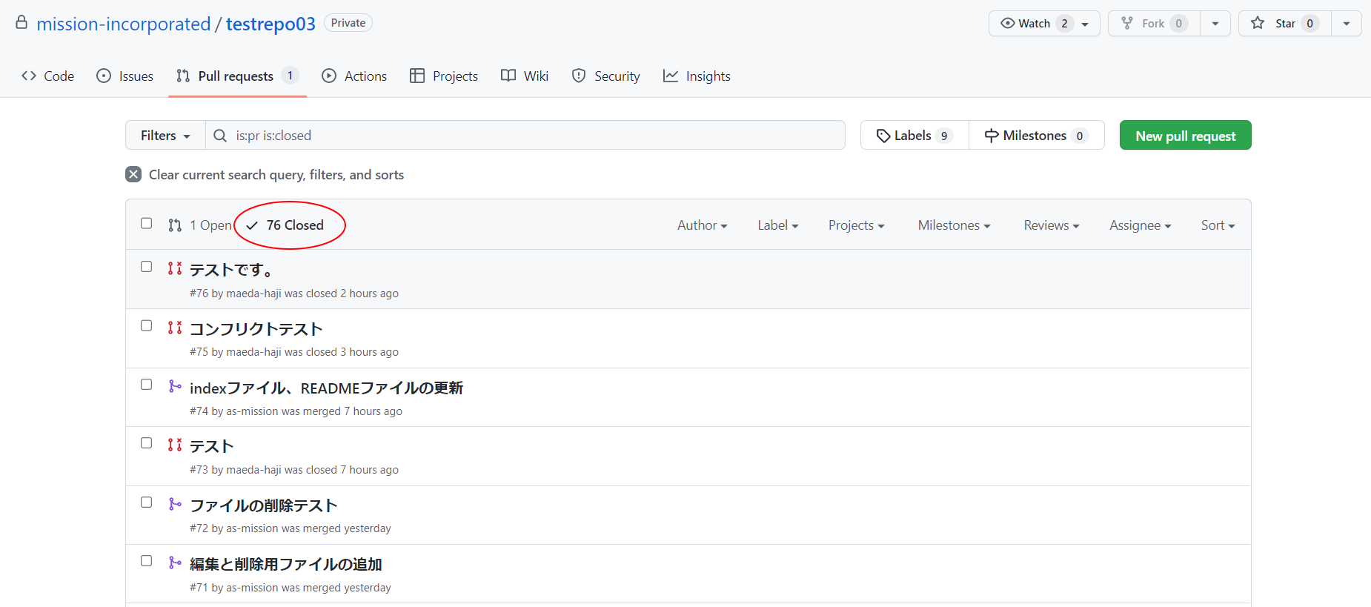The image size is (1371, 607).
Task: Show the 1 Open pull requests
Action: click(201, 225)
